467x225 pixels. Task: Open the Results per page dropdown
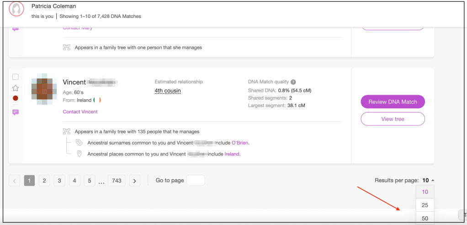point(428,180)
